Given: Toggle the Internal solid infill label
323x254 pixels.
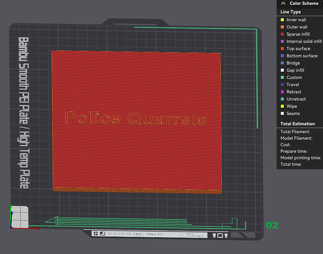Looking at the screenshot, I should (304, 42).
